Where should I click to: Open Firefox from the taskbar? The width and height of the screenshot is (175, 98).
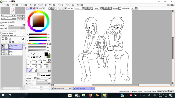click(x=91, y=95)
